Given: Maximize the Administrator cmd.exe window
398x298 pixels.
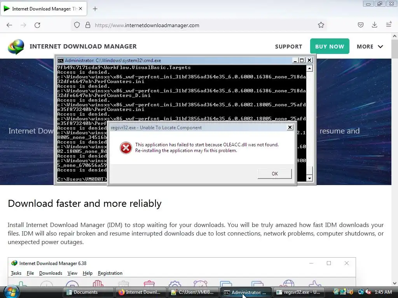Looking at the screenshot, I should tap(302, 60).
